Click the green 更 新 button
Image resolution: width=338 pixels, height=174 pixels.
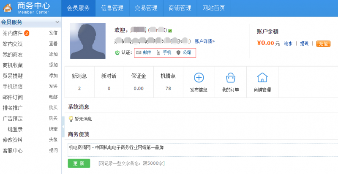pyautogui.click(x=79, y=163)
